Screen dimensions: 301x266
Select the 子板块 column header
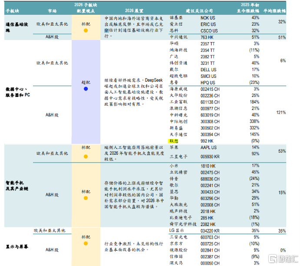coord(12,11)
